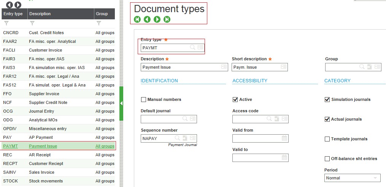Click next record arrow under Document types
The width and height of the screenshot is (386, 187).
tap(157, 19)
